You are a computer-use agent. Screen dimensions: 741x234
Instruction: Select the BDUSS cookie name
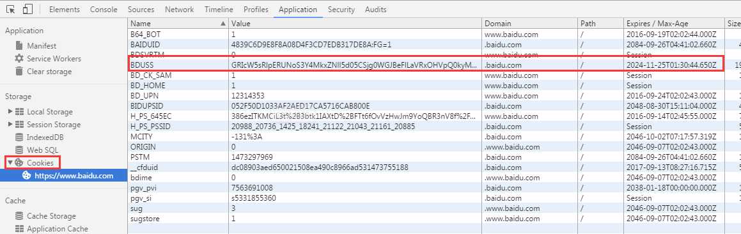click(x=142, y=65)
